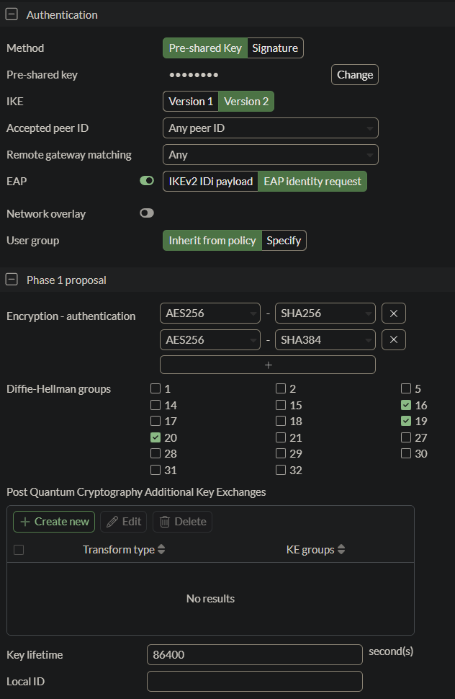Sort by KE groups column
Image resolution: width=455 pixels, height=699 pixels.
click(x=341, y=550)
